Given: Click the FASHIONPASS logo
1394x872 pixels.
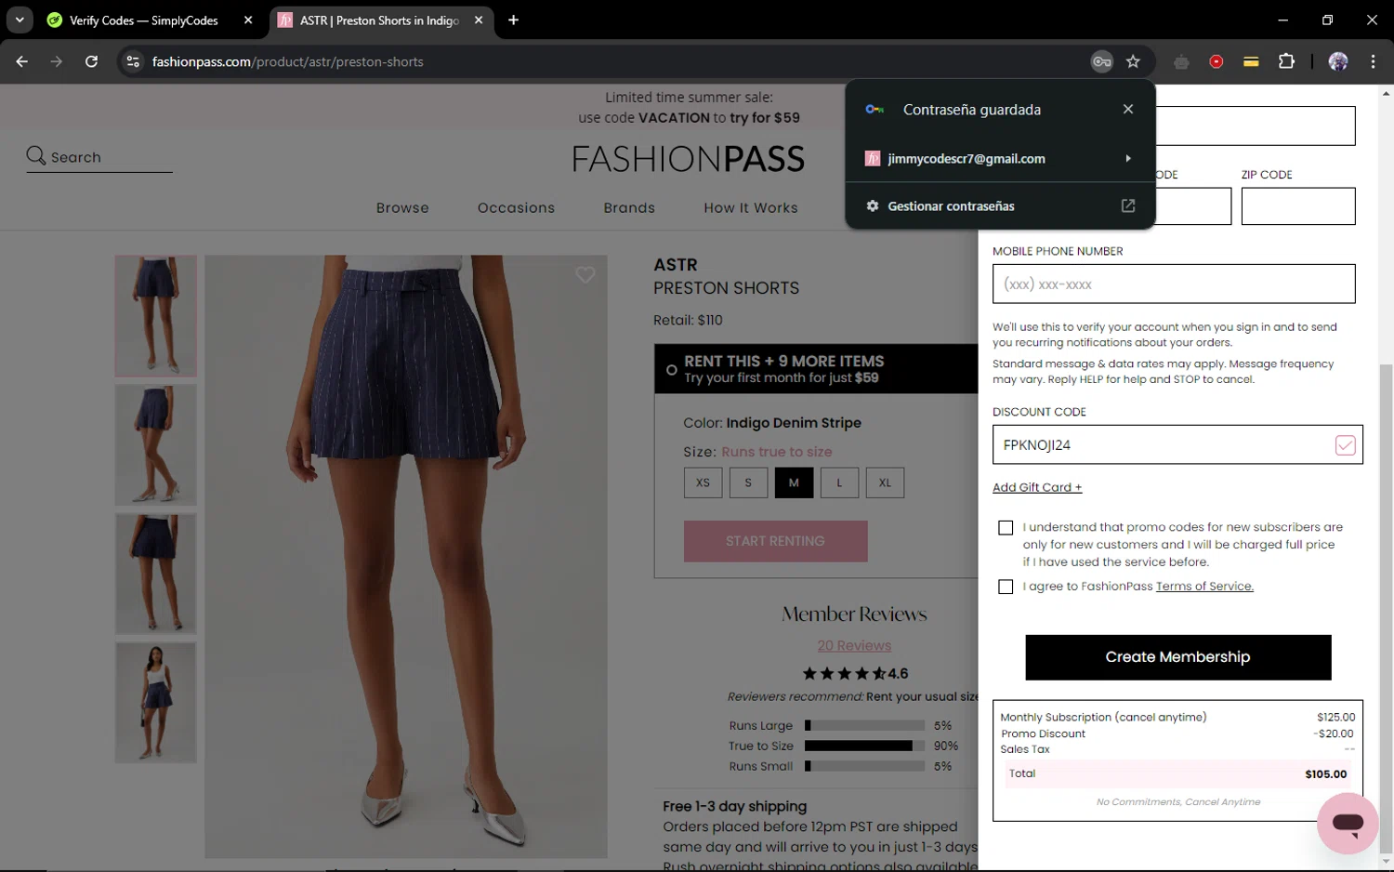Looking at the screenshot, I should pos(688,159).
